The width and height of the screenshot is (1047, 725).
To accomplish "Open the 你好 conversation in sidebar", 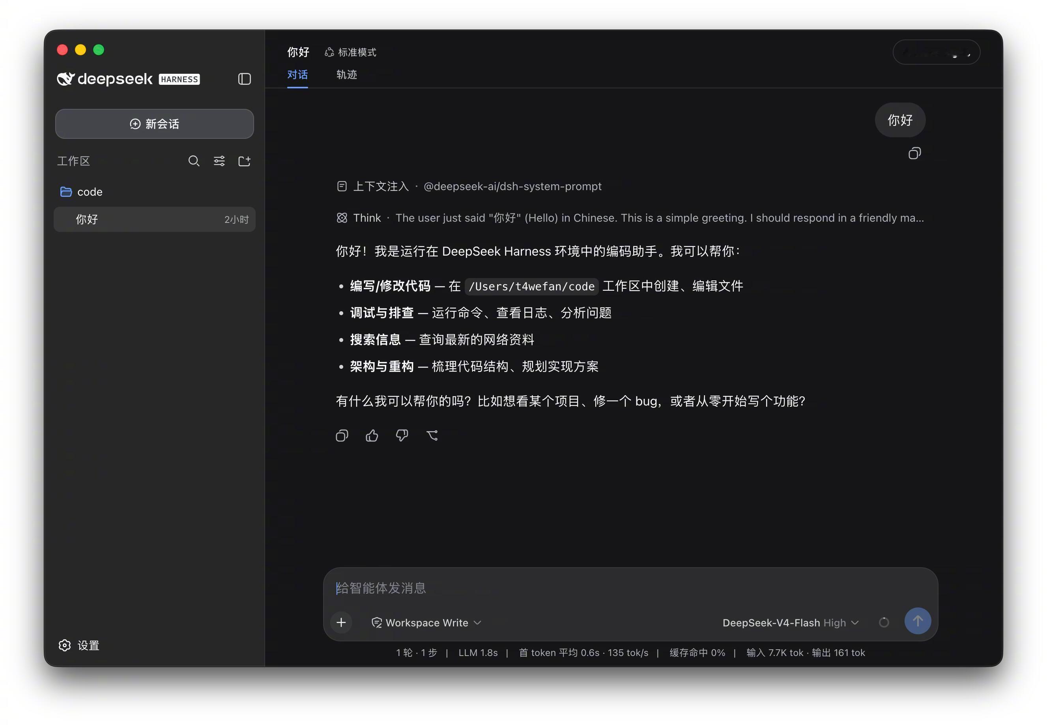I will coord(154,219).
